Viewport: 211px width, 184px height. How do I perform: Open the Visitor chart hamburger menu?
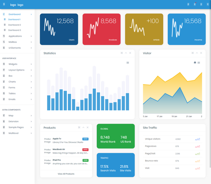199,63
